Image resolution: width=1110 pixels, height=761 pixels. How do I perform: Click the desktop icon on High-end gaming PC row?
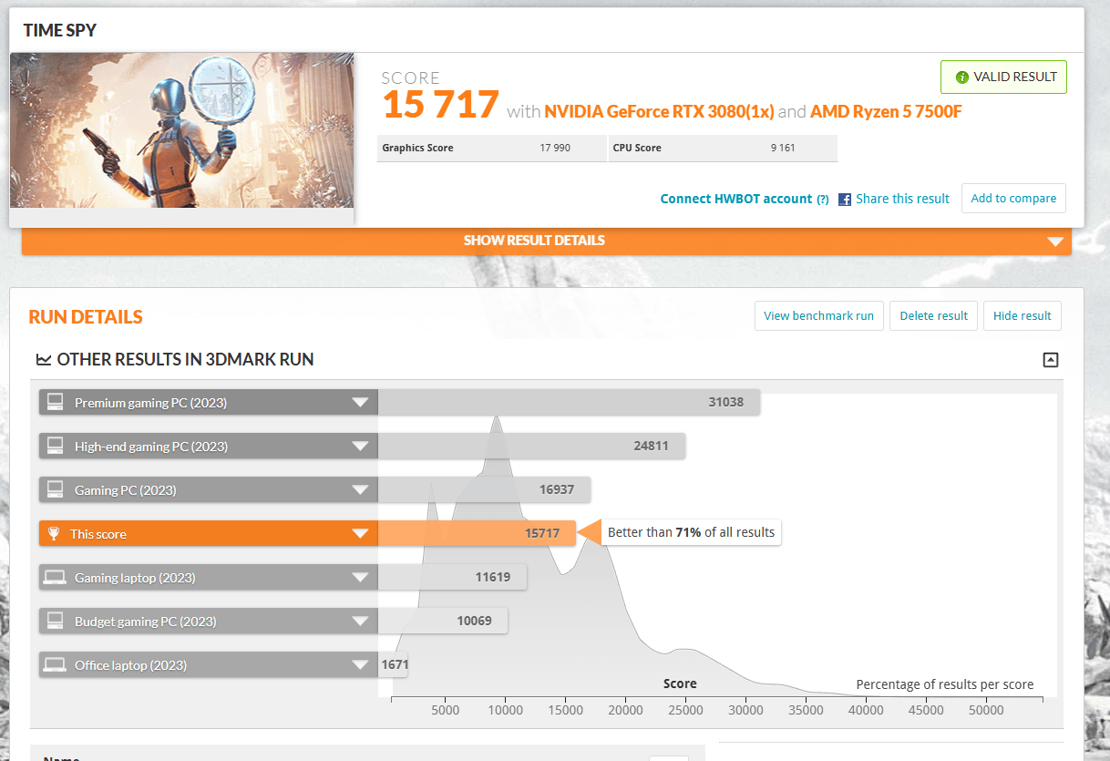(x=55, y=446)
